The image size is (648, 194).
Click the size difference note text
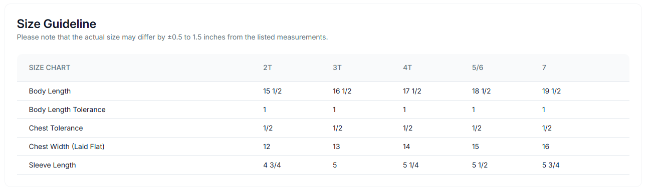click(x=172, y=37)
